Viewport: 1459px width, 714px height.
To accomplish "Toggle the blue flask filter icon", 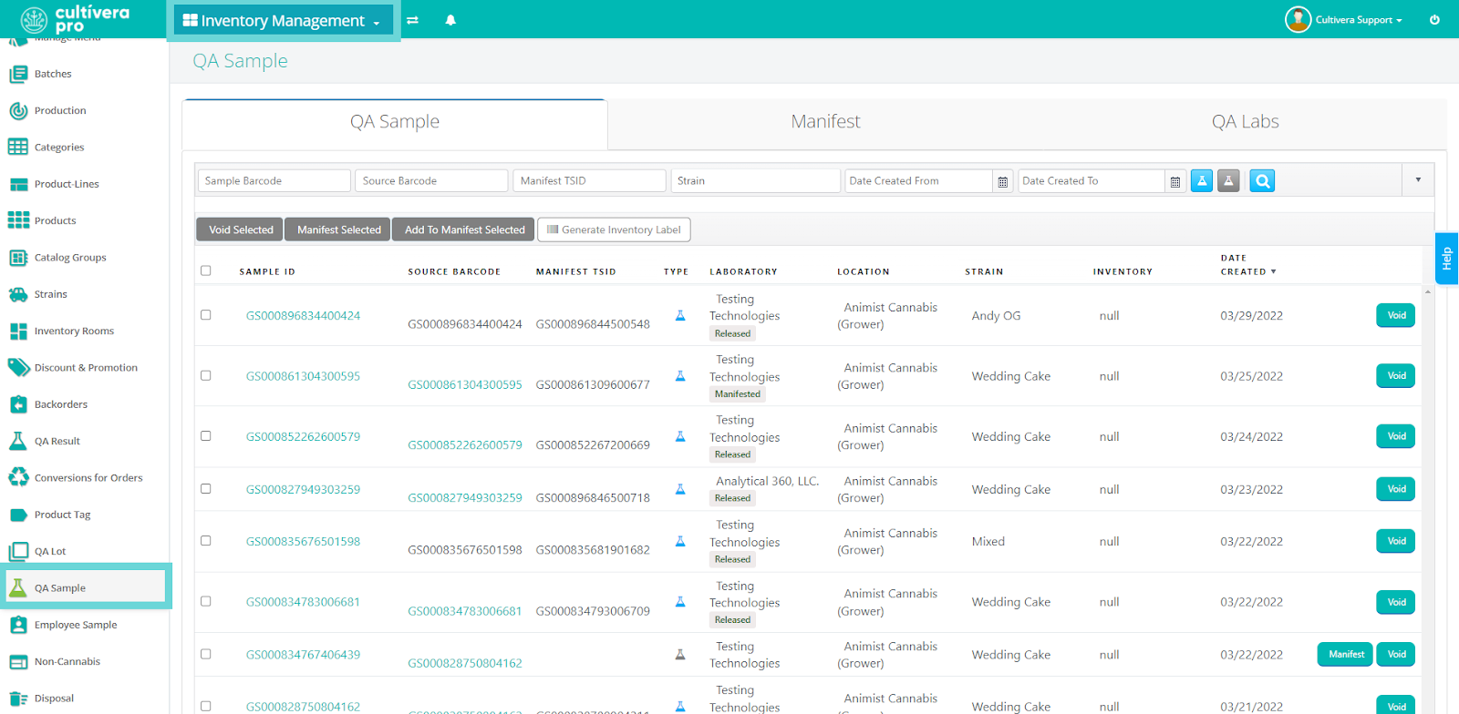I will coord(1202,181).
